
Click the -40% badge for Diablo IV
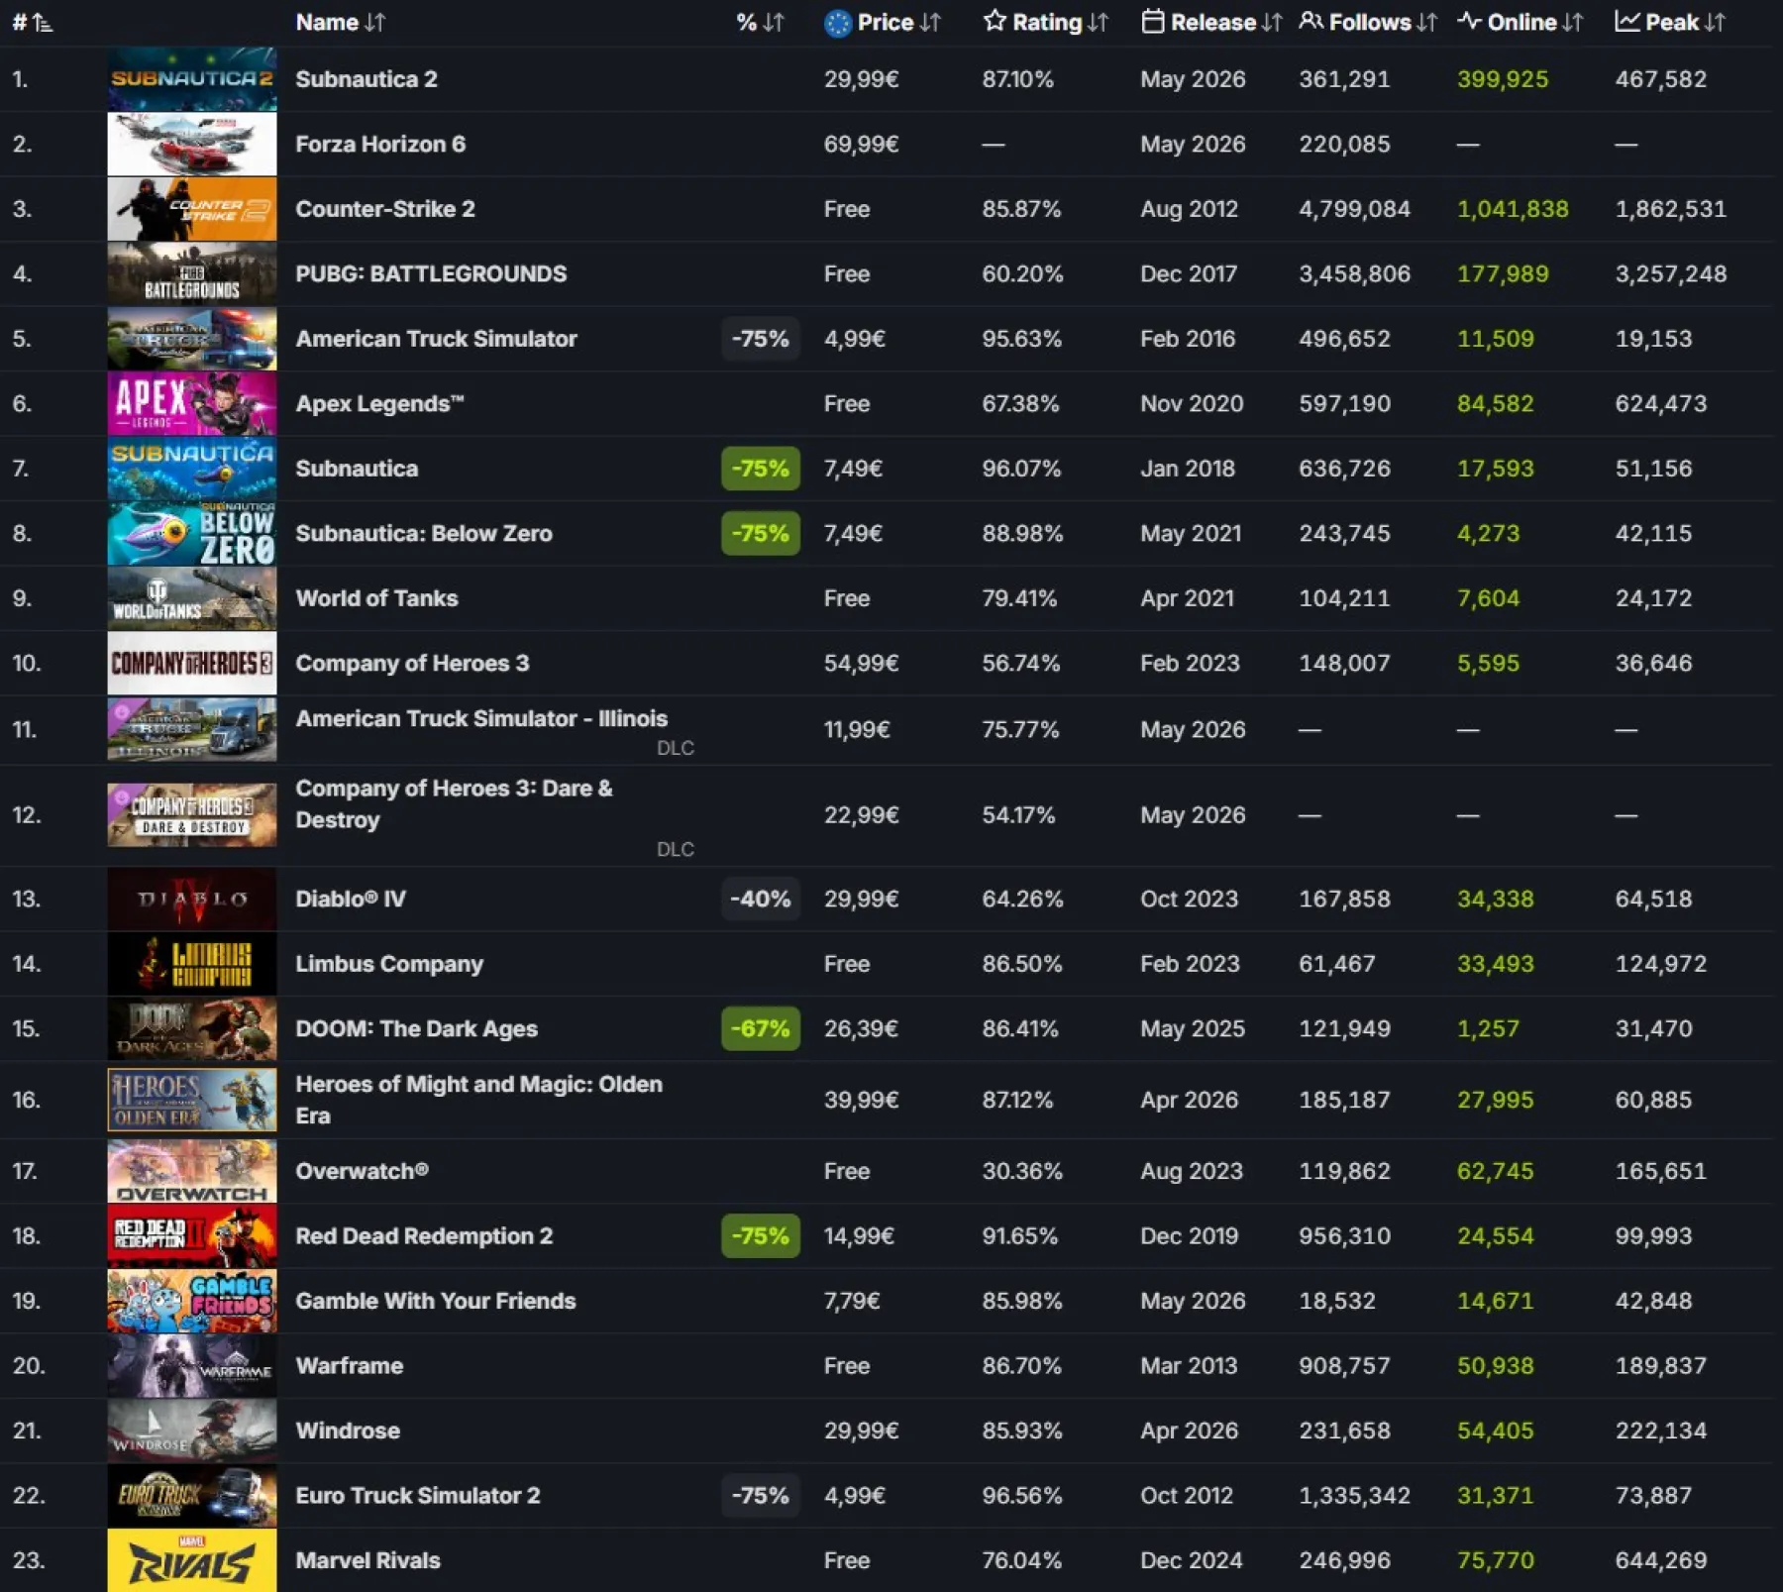(761, 899)
